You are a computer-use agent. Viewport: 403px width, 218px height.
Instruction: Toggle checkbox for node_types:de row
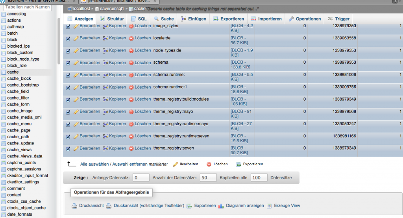[68, 51]
